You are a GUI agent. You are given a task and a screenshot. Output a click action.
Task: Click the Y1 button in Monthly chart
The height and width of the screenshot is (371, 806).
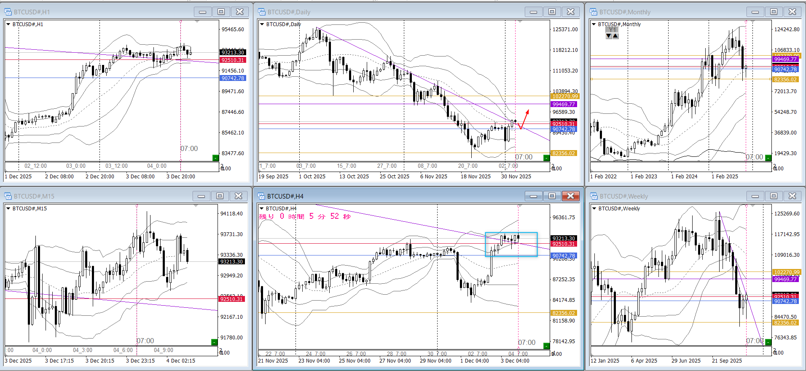612,30
